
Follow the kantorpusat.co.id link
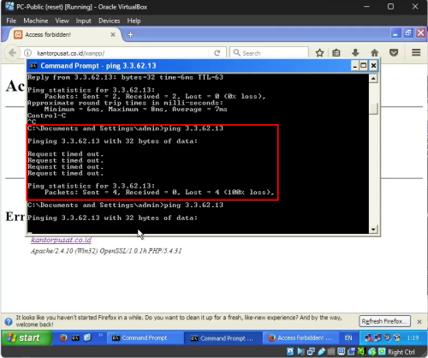[x=61, y=240]
